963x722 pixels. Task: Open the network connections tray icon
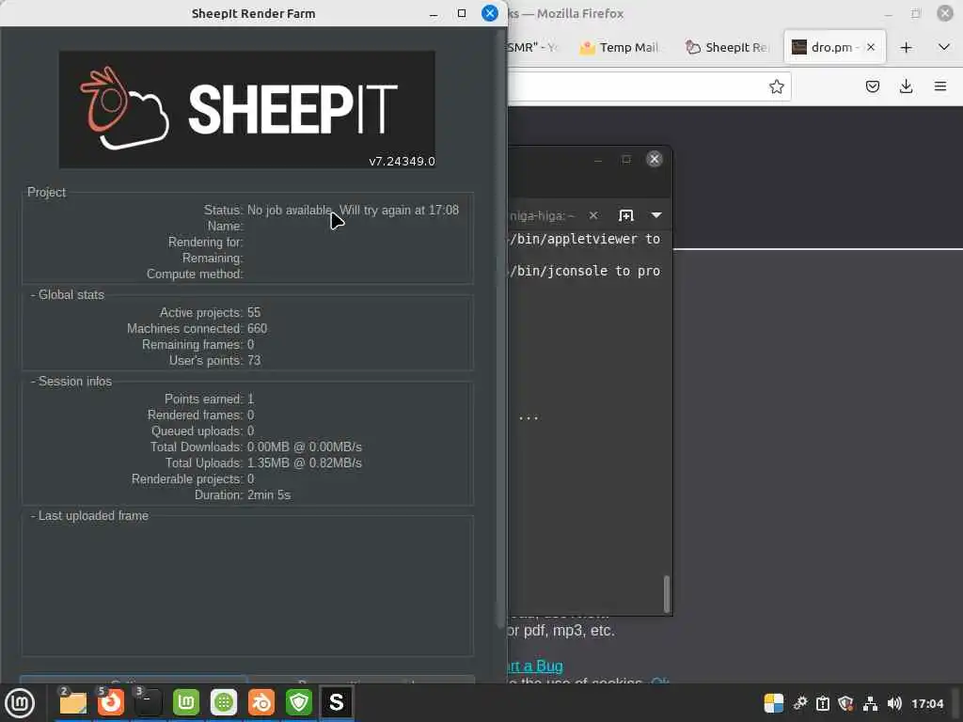click(x=870, y=703)
